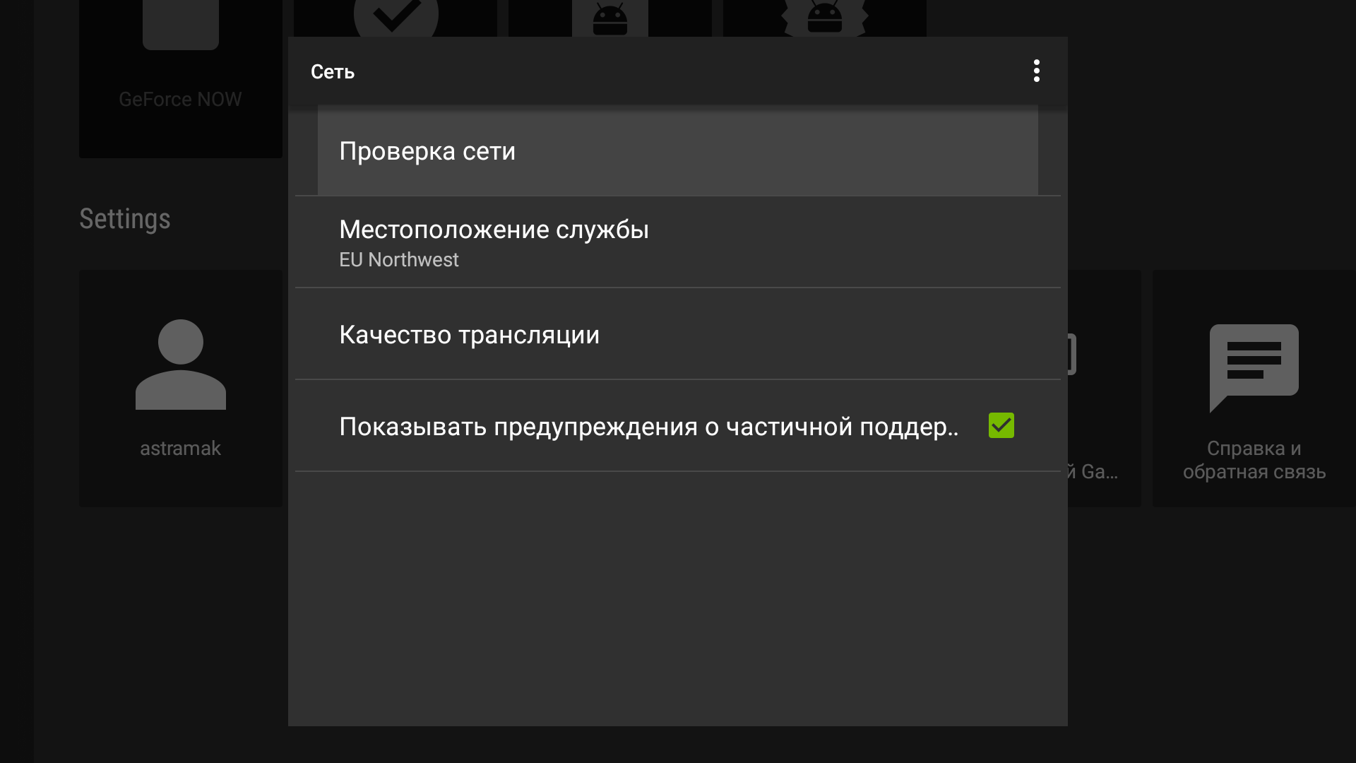
Task: Click the Settings section heading
Action: (x=125, y=219)
